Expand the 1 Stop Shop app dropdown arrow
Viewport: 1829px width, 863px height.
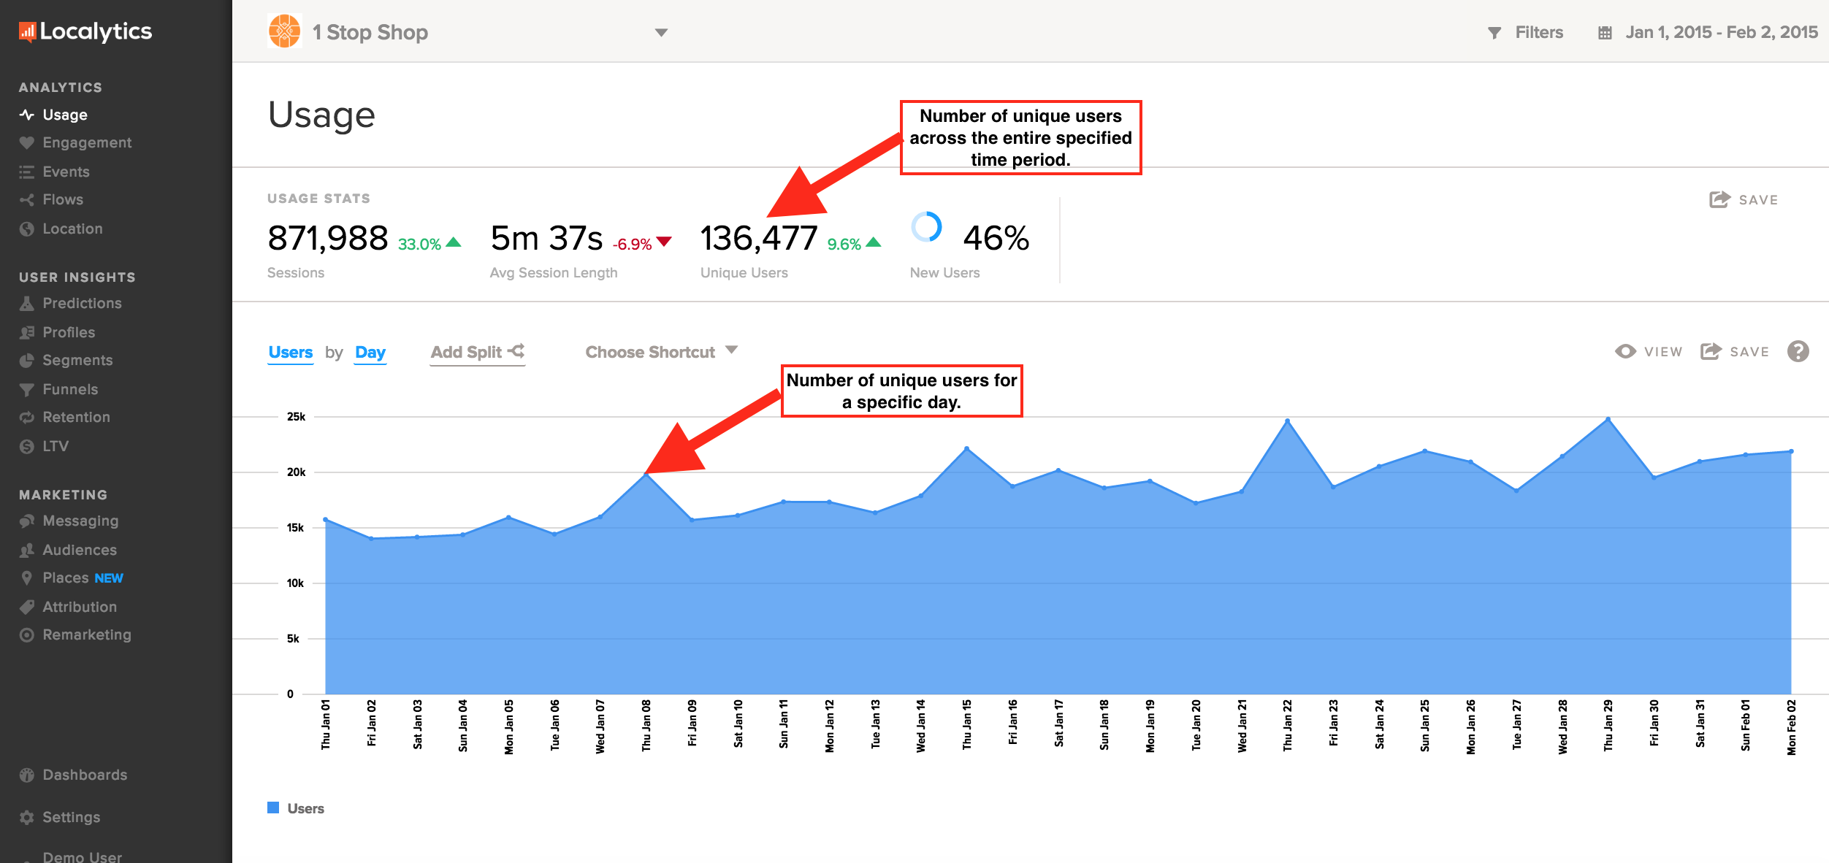[x=661, y=33]
